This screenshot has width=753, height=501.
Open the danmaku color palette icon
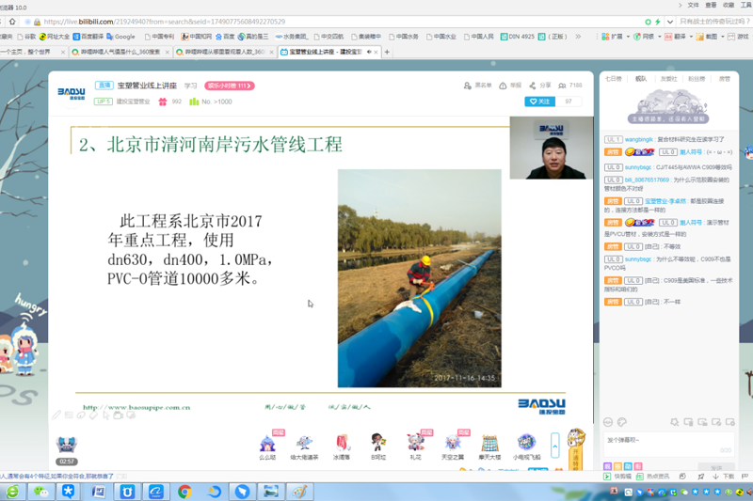coord(622,422)
